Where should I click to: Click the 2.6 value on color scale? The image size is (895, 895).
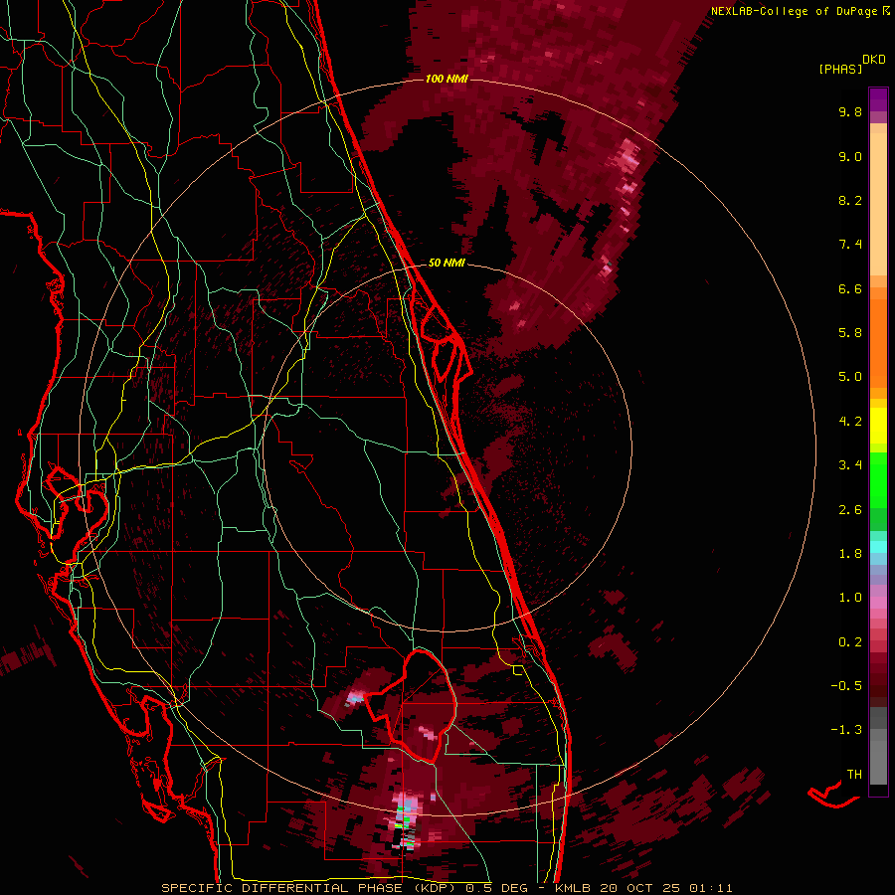[x=850, y=510]
